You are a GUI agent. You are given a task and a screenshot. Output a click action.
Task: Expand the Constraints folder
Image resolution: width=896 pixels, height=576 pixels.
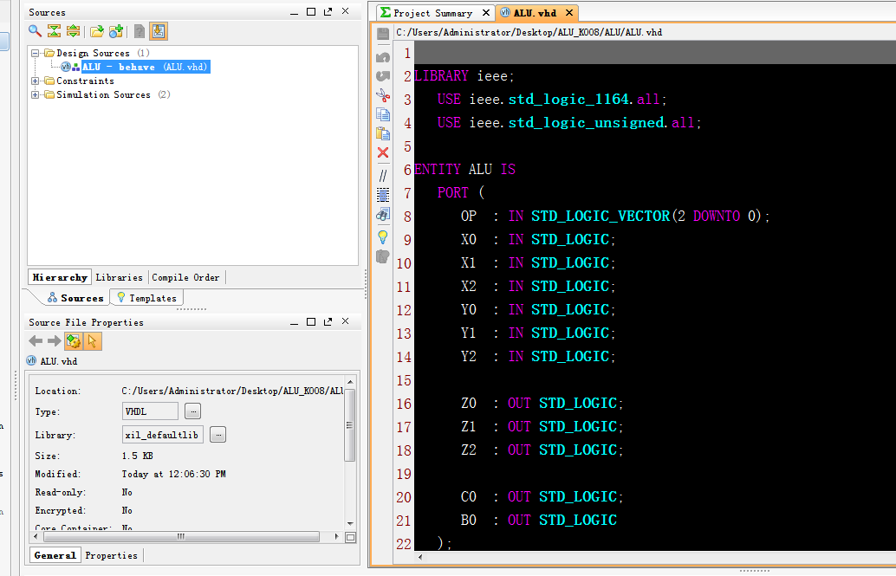click(x=36, y=81)
